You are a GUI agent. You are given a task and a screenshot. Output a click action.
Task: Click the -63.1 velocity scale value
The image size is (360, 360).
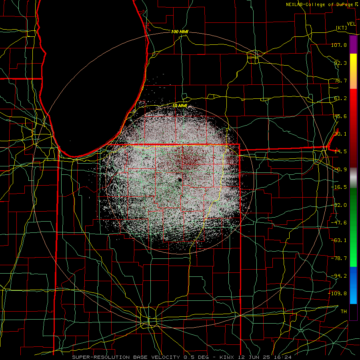[339, 240]
